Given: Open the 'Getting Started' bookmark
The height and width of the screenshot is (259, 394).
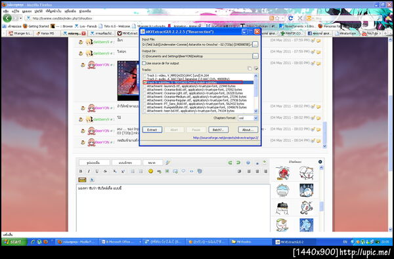Looking at the screenshot, I should point(35,26).
